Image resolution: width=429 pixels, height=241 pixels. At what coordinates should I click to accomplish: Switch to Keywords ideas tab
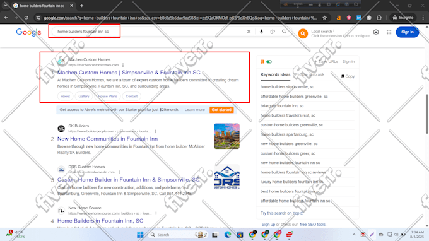coord(275,74)
